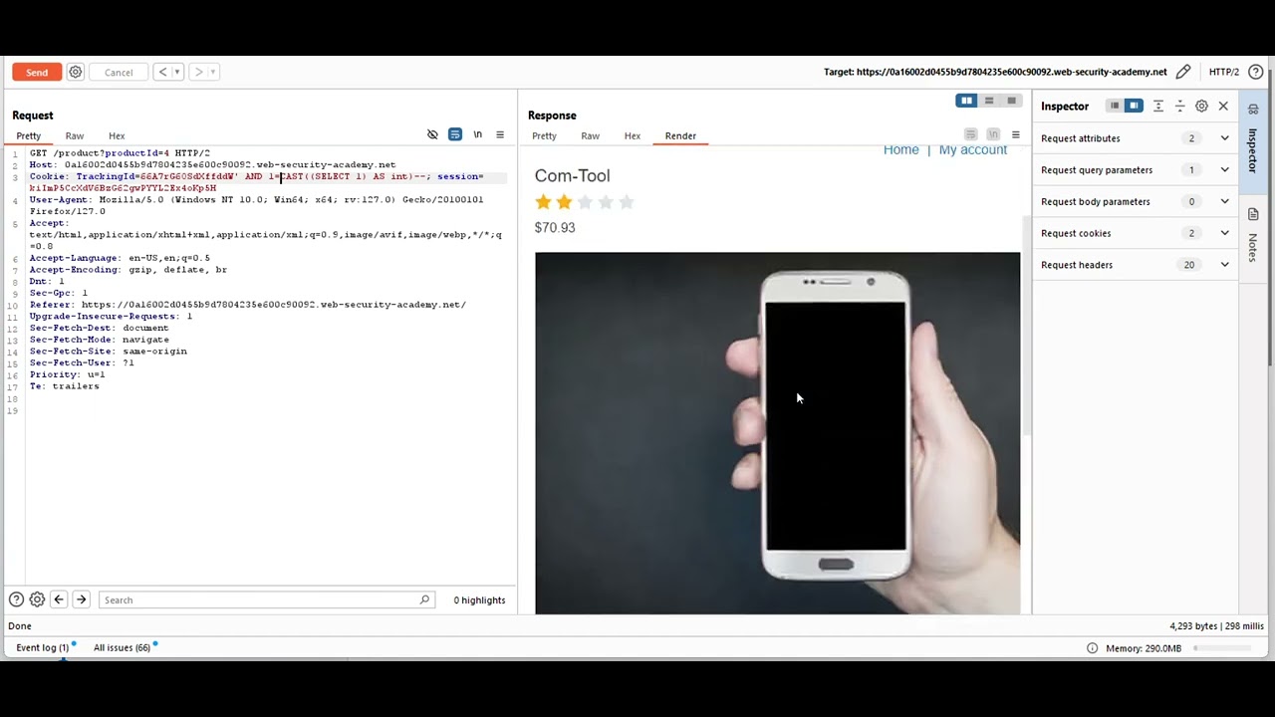The width and height of the screenshot is (1275, 717).
Task: Toggle hide non-printable eye icon in Request
Action: [432, 134]
